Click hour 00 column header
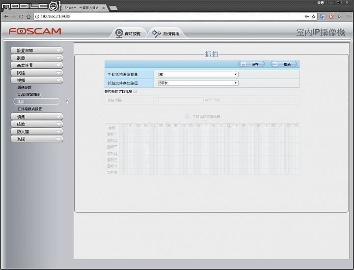Viewport: 354px width, 270px height. pyautogui.click(x=123, y=126)
